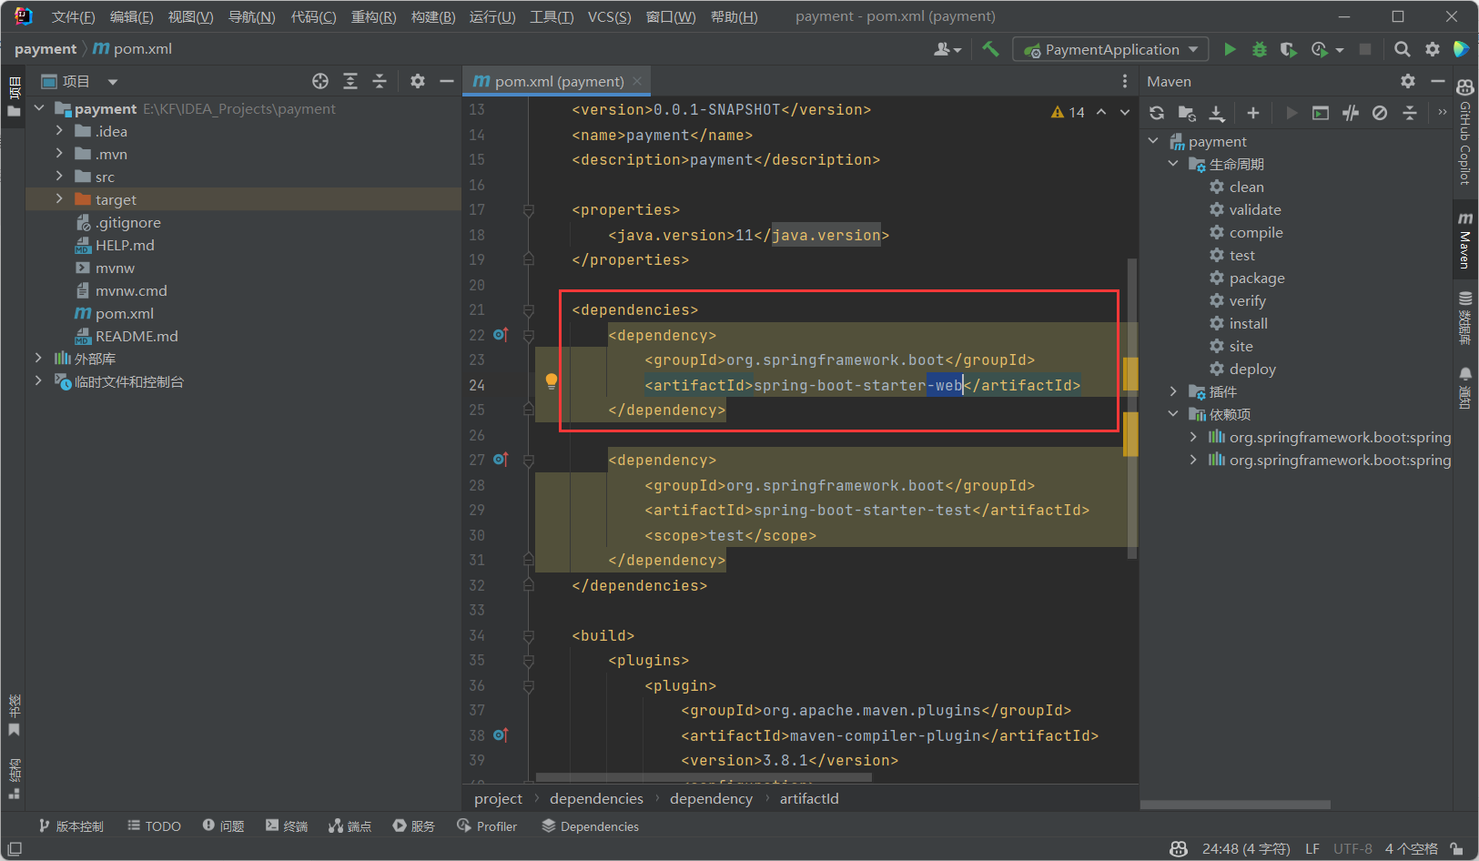Open the Copilot status icon in status bar

pyautogui.click(x=1179, y=848)
